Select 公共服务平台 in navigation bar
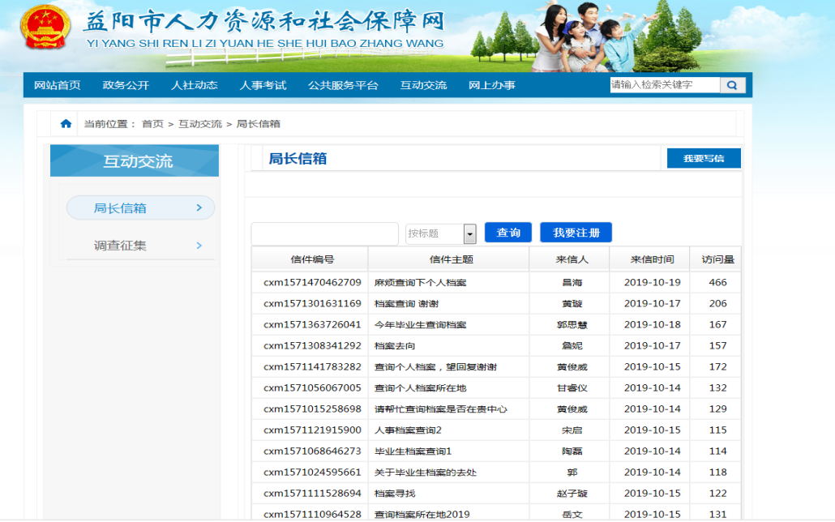Viewport: 835px width, 522px height. (343, 85)
